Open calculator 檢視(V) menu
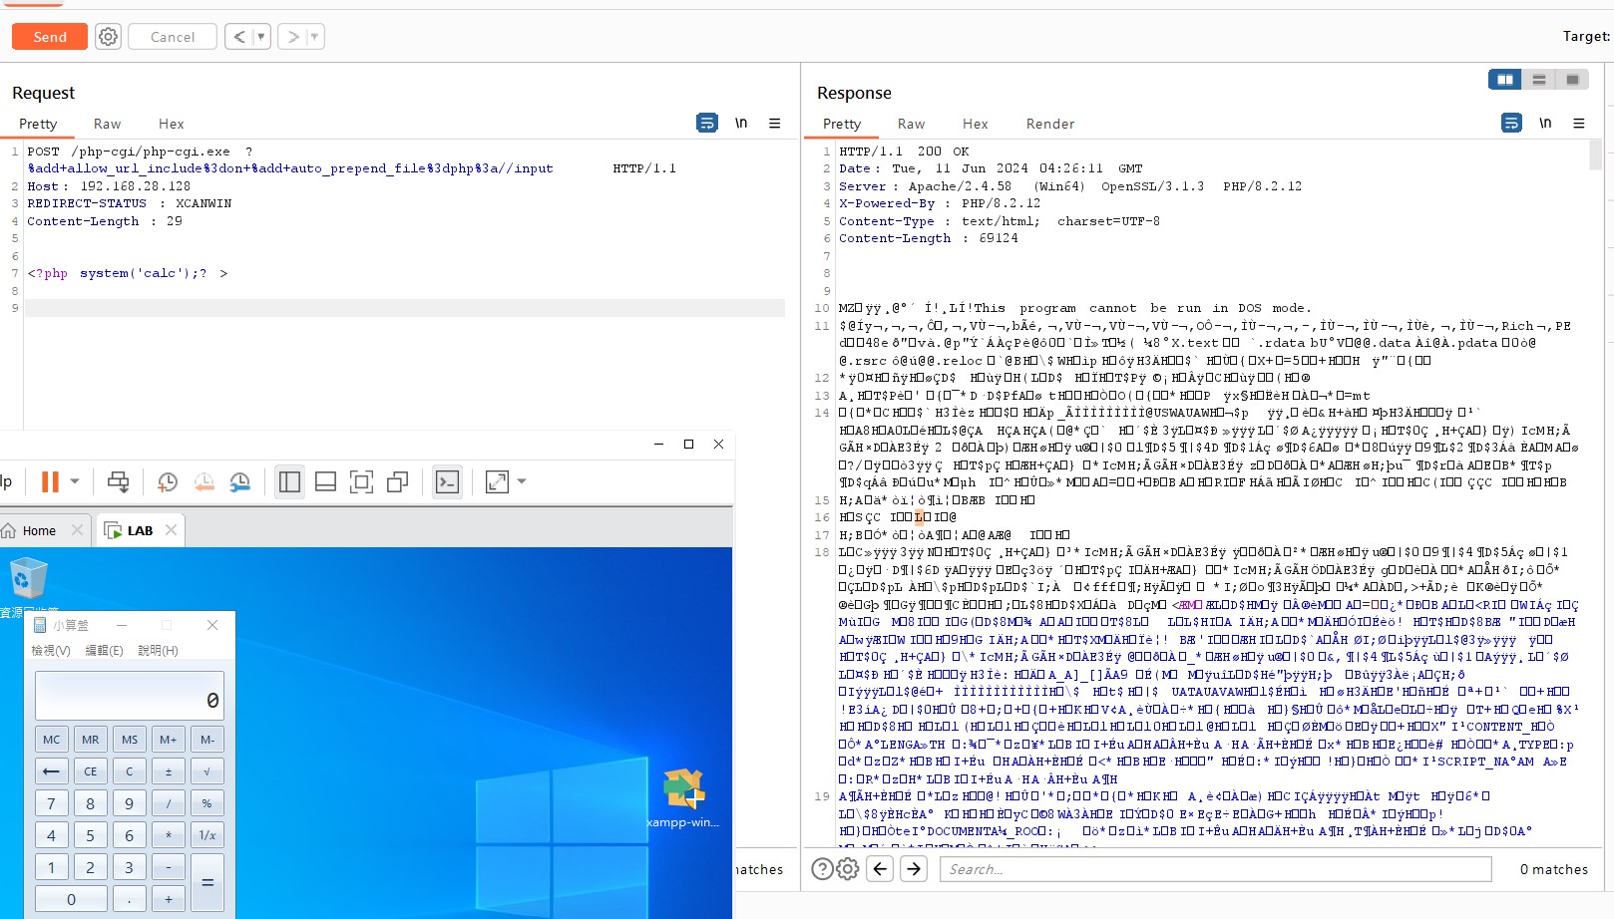The height and width of the screenshot is (919, 1614). pos(51,650)
